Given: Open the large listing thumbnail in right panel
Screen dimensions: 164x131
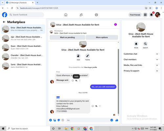Looking at the screenshot, I should pyautogui.click(x=141, y=27).
